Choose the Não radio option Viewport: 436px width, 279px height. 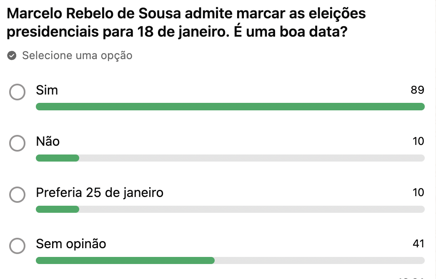pyautogui.click(x=17, y=143)
